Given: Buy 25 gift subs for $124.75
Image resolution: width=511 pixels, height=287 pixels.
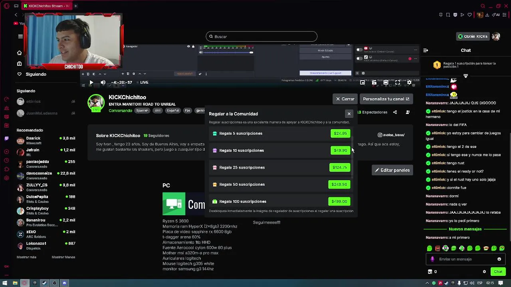Looking at the screenshot, I should pos(340,167).
